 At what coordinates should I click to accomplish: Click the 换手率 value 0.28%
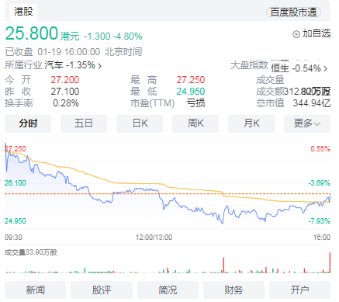[66, 103]
